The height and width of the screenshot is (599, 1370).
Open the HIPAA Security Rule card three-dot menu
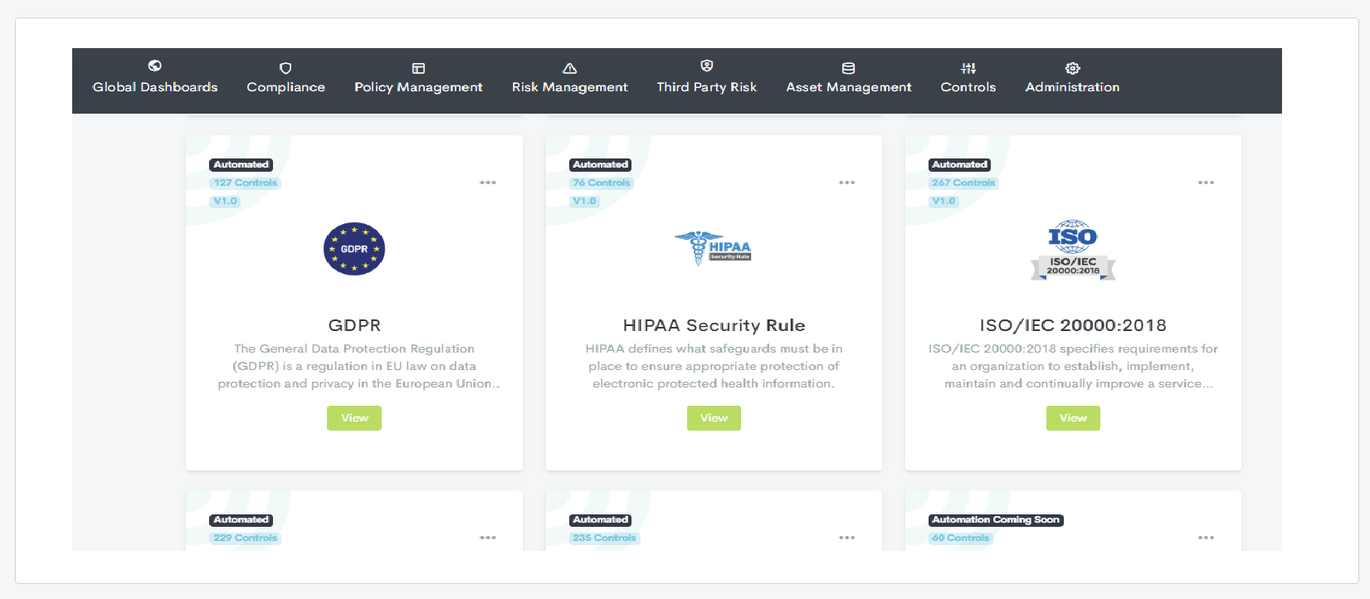846,183
